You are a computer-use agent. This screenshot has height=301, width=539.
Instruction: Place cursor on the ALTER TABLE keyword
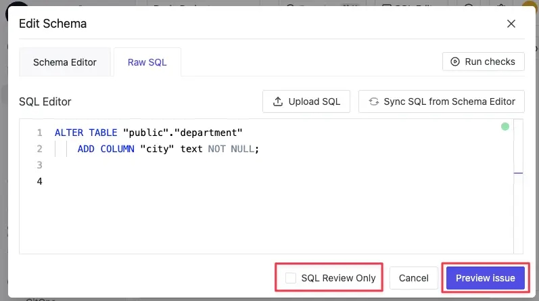[86, 133]
